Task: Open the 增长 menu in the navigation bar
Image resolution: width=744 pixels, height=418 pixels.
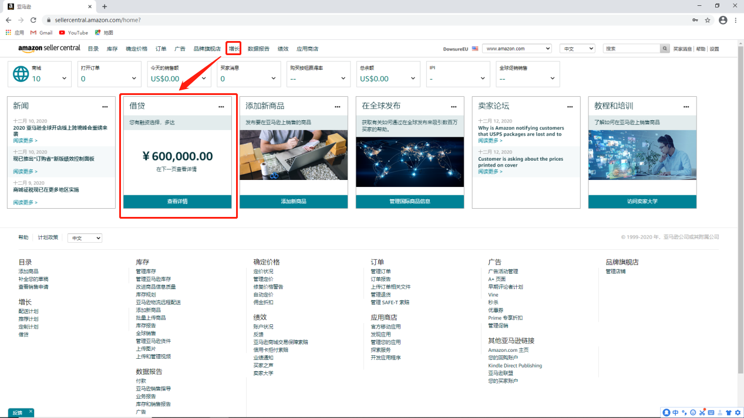Action: [233, 49]
